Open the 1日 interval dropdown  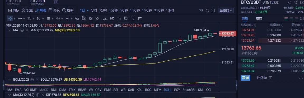[84, 11]
